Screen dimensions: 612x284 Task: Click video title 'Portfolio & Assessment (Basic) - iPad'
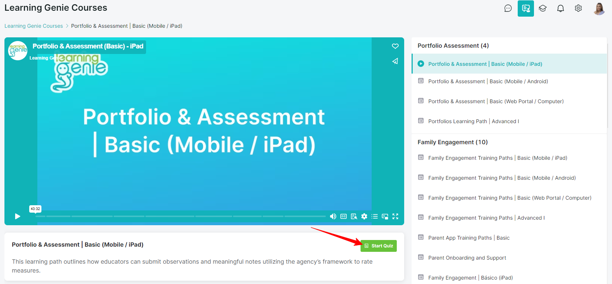tap(88, 46)
